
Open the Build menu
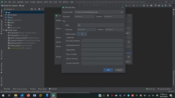tap(46, 2)
